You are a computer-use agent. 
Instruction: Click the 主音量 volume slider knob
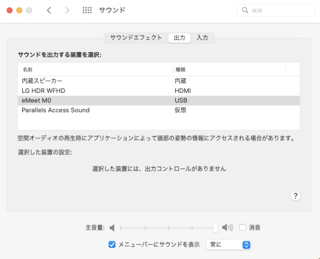click(216, 228)
